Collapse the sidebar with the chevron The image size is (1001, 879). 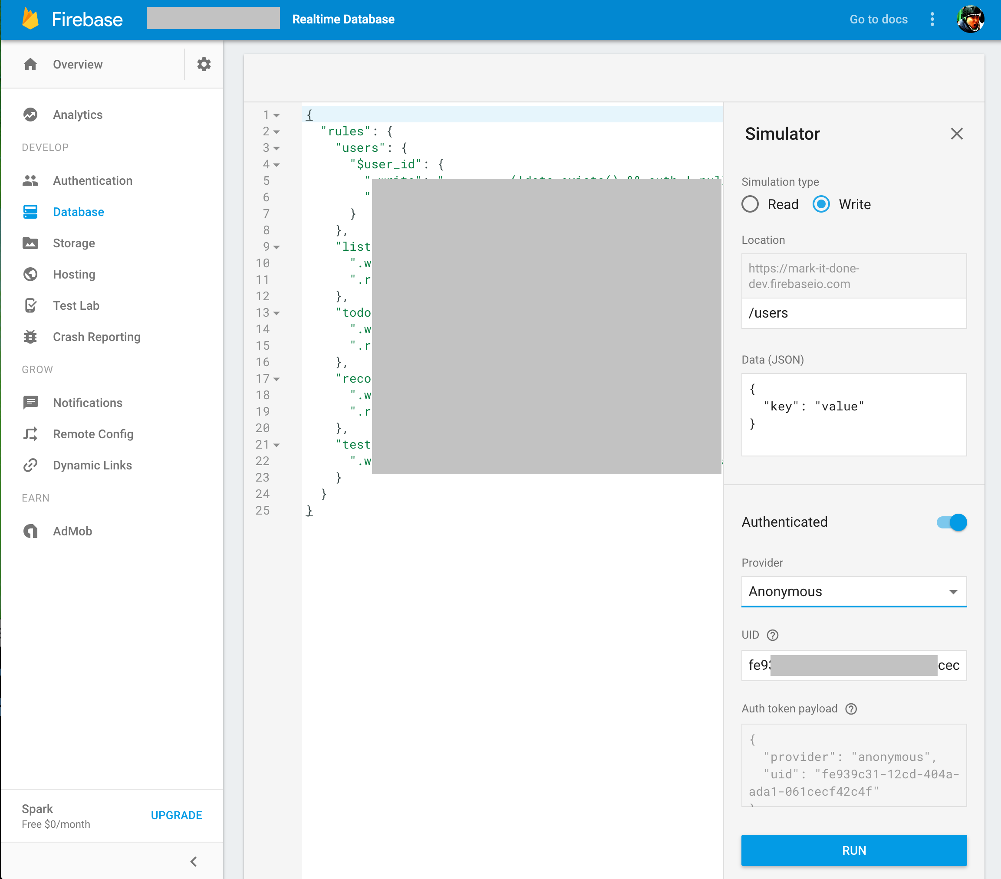click(194, 861)
